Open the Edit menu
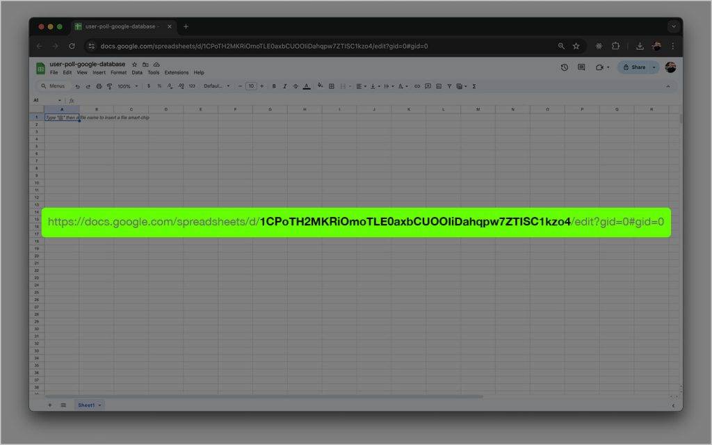The width and height of the screenshot is (712, 445). (67, 72)
